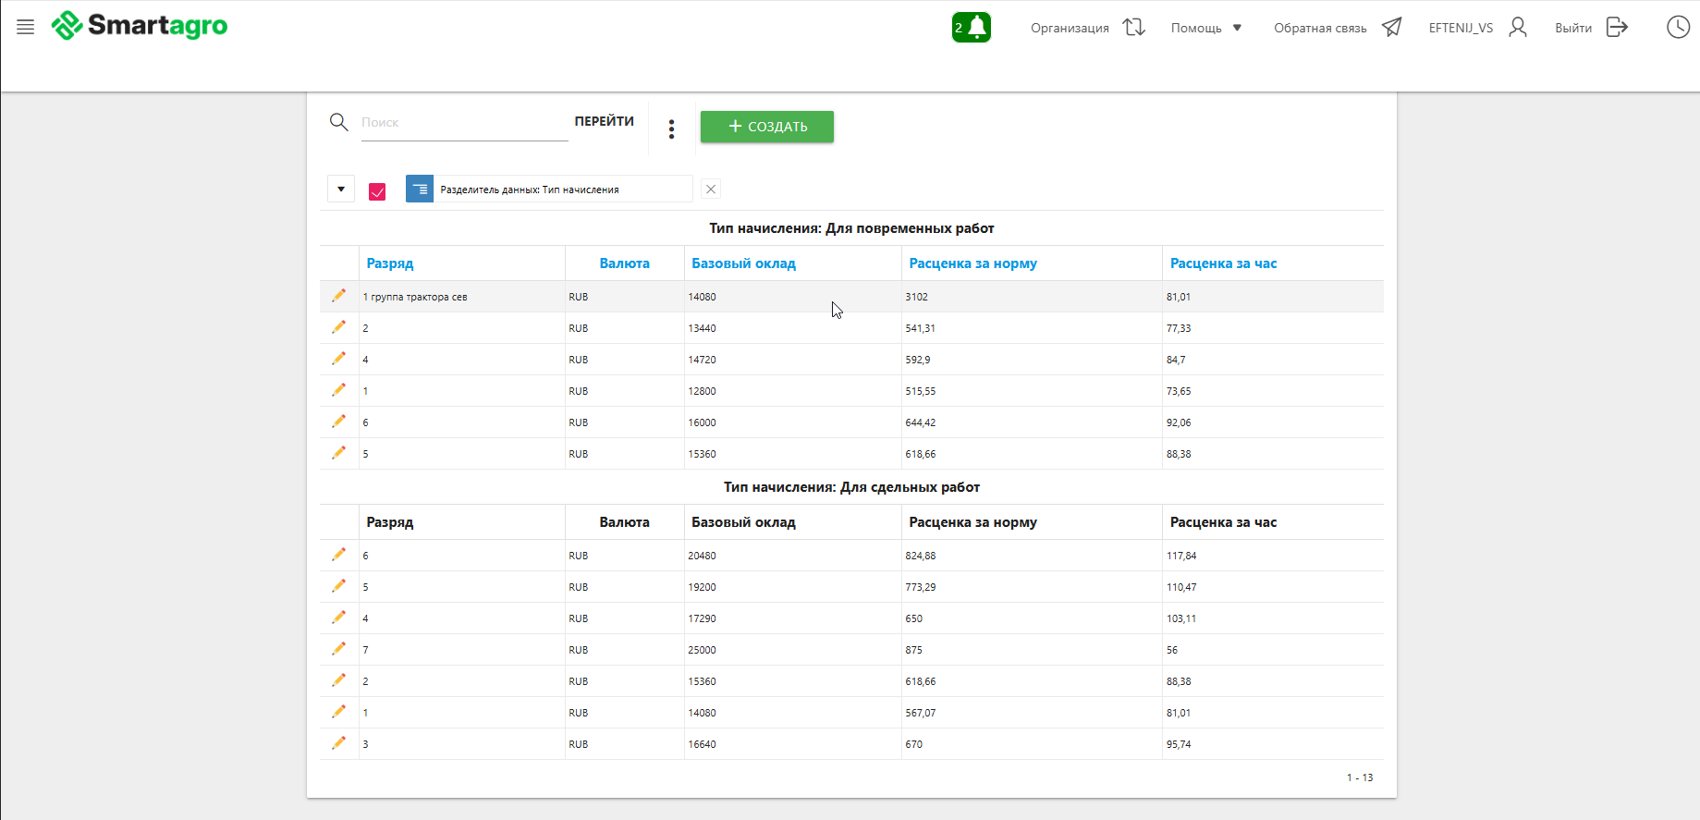Expand the filter dropdown arrow
Image resolution: width=1700 pixels, height=820 pixels.
click(x=341, y=190)
